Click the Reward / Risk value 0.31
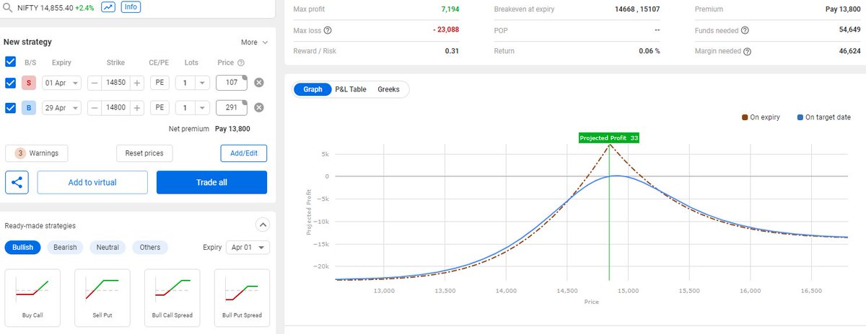The width and height of the screenshot is (866, 334). pos(452,51)
